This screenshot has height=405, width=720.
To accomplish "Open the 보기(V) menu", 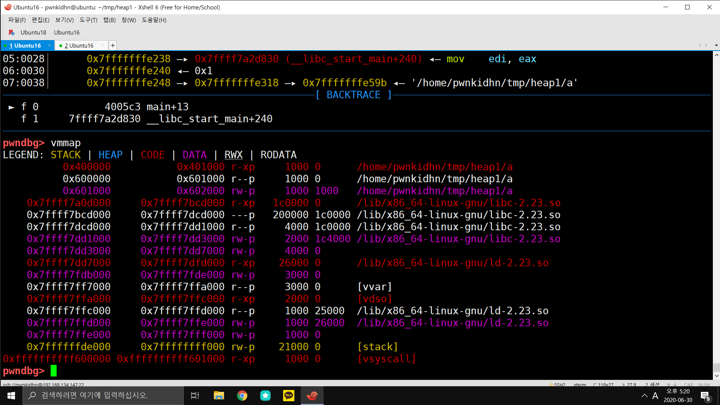I will coord(64,20).
